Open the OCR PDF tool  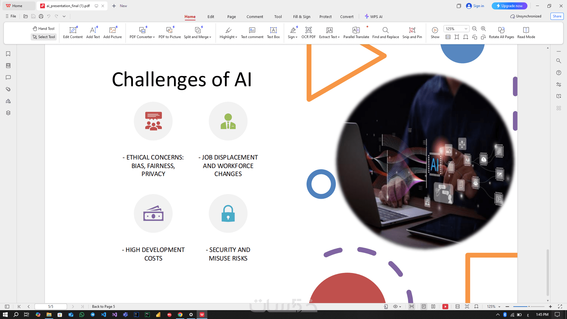(x=308, y=32)
